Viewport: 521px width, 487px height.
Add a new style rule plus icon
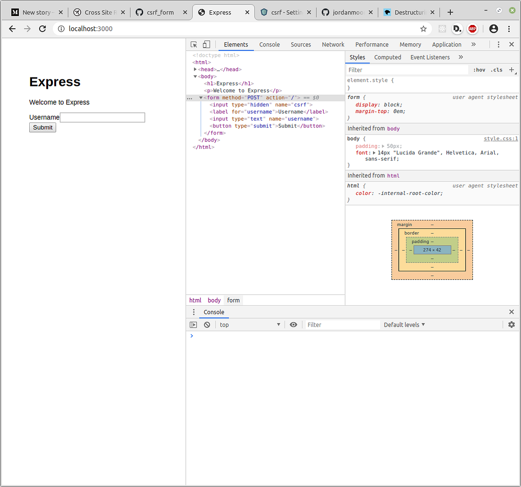pos(512,70)
